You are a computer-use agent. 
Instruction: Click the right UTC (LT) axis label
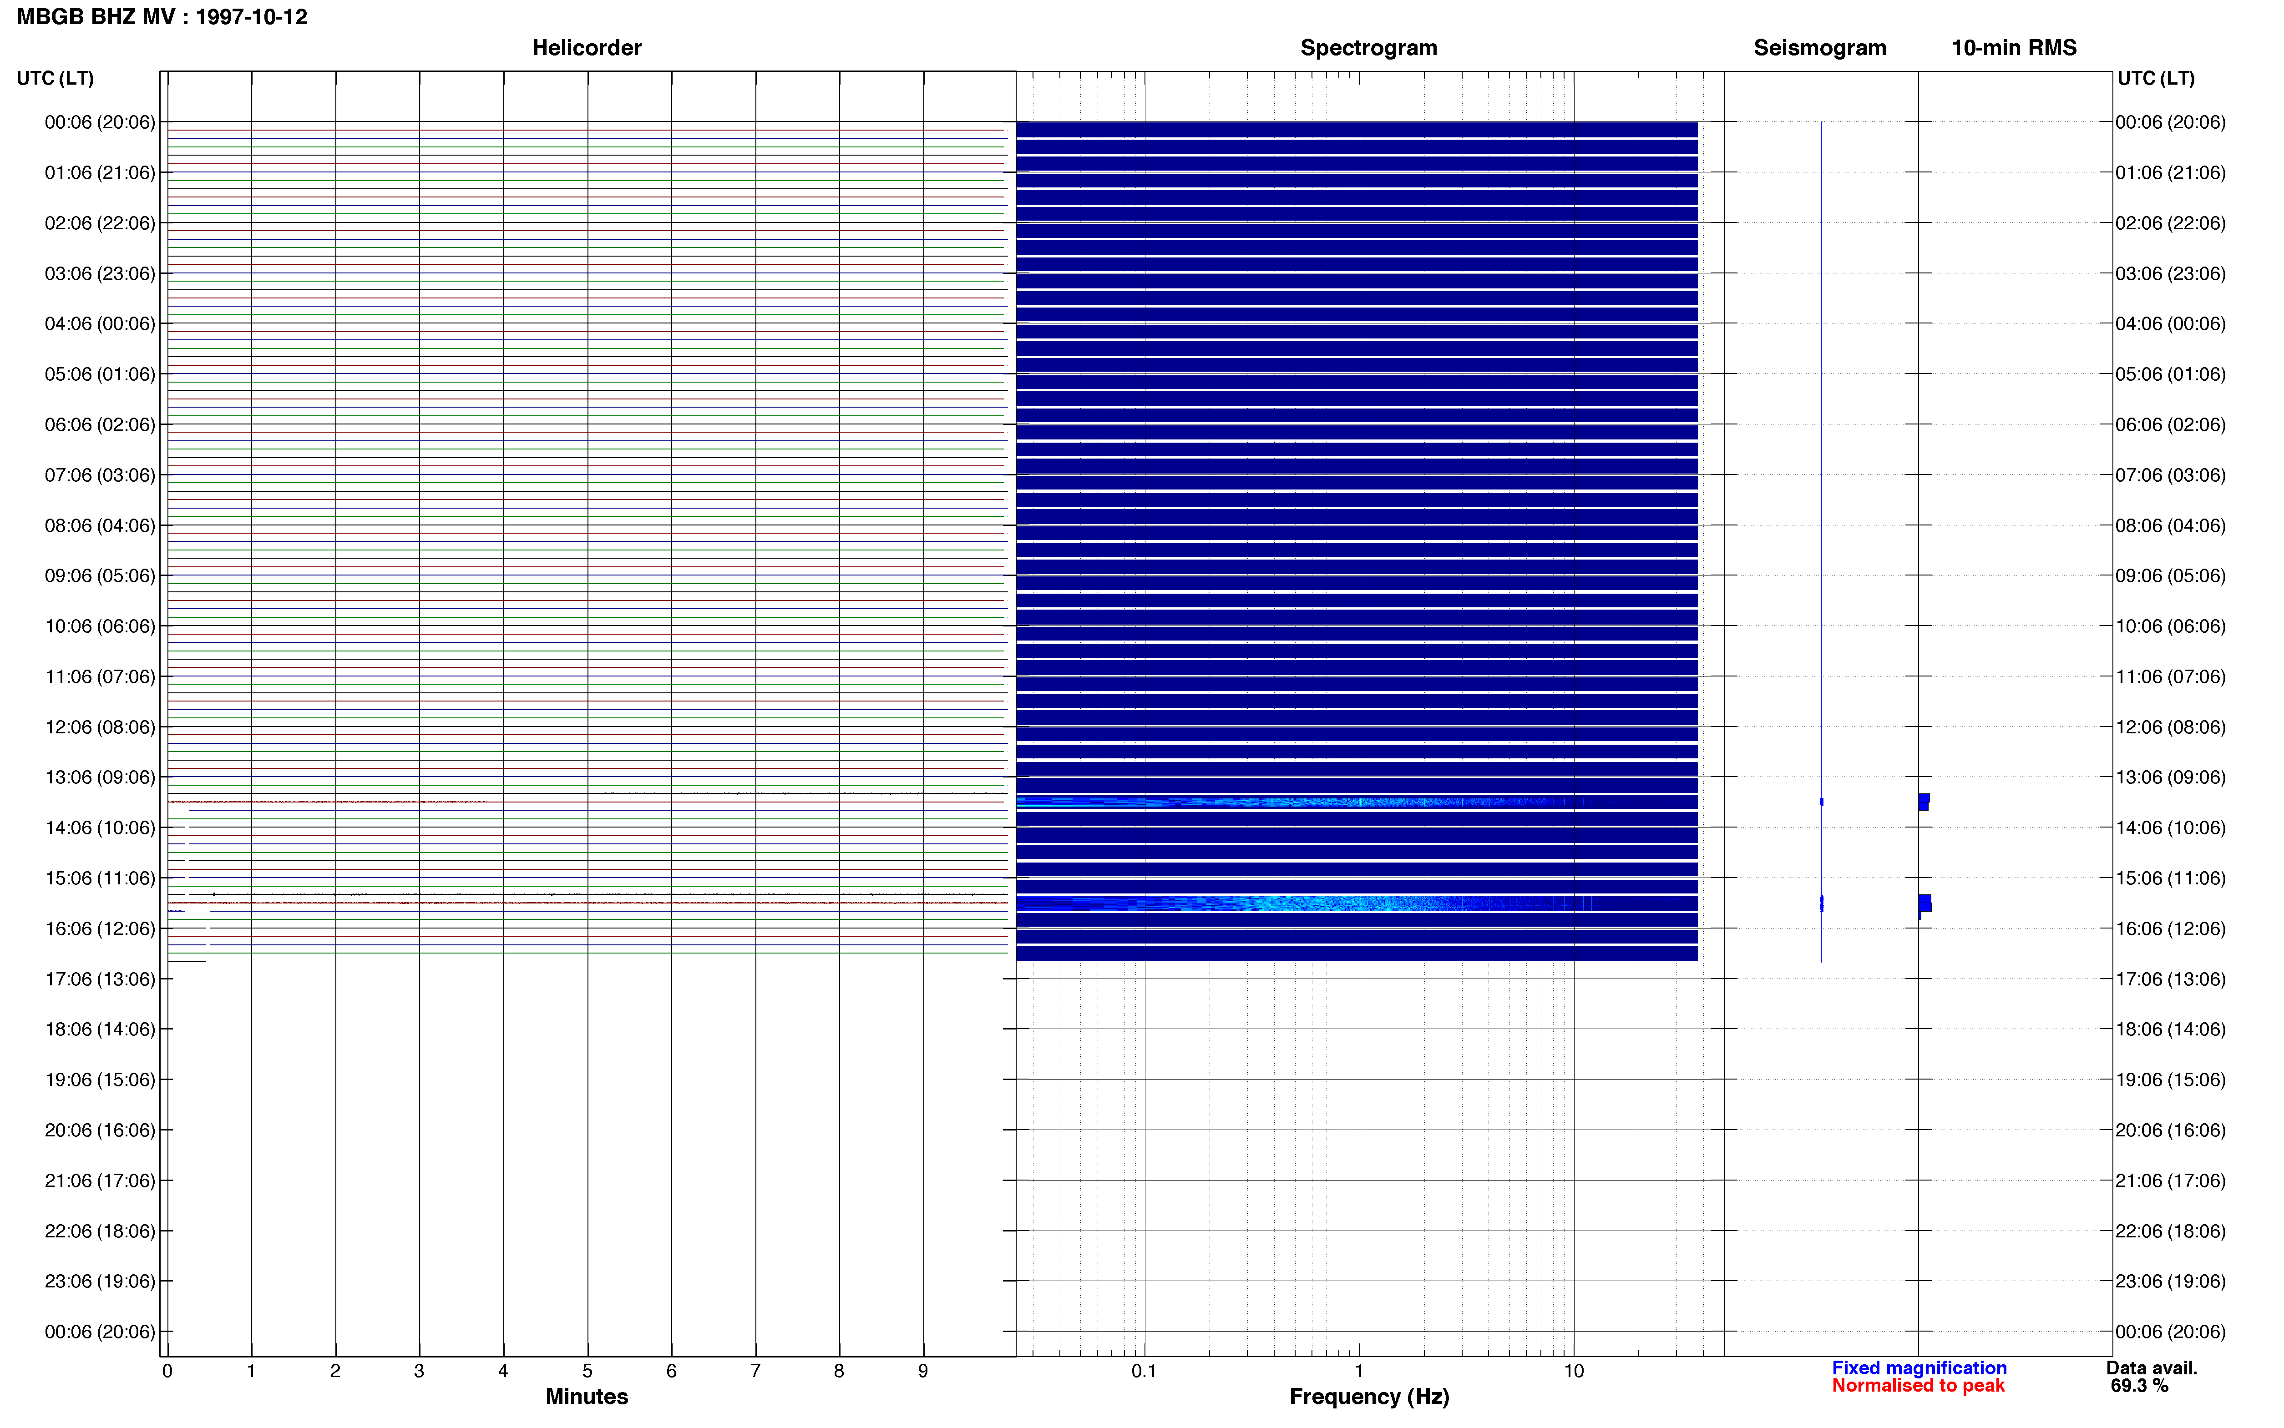click(2156, 78)
